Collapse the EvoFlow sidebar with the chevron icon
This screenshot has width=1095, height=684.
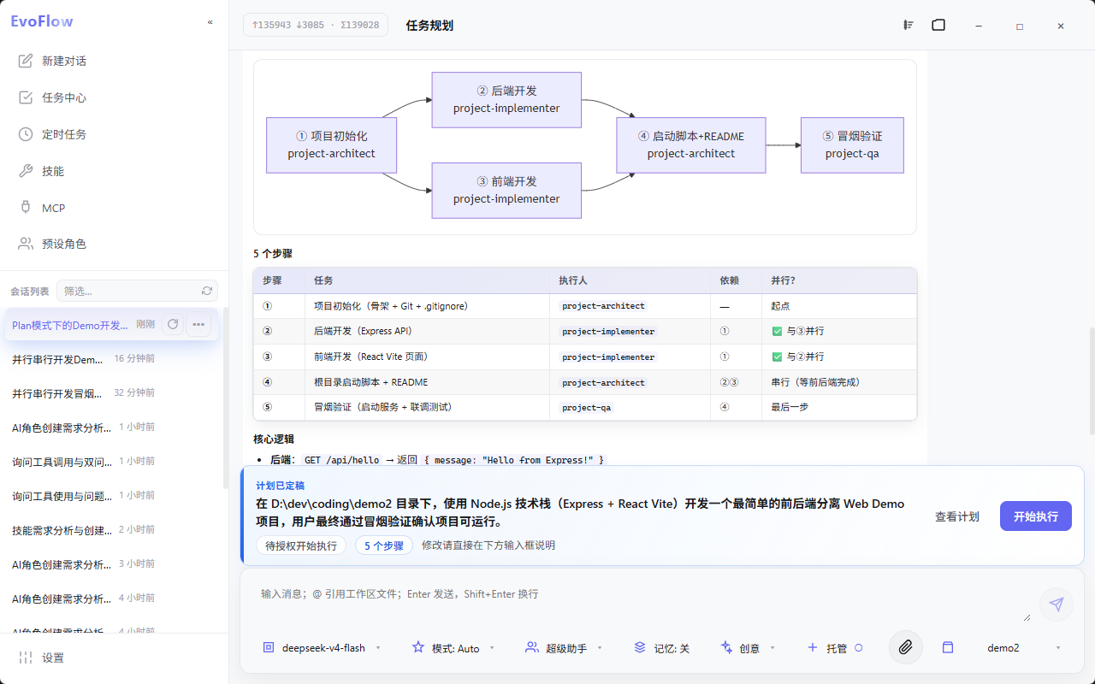pos(210,22)
